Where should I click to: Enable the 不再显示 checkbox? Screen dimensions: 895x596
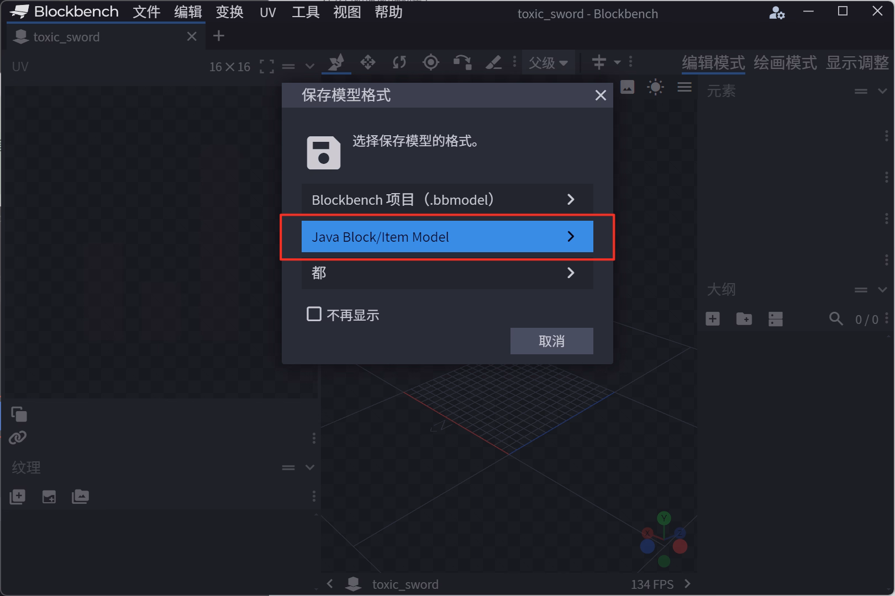tap(314, 314)
